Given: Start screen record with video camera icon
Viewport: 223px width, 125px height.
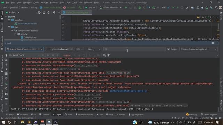Looking at the screenshot, I should tap(6, 99).
